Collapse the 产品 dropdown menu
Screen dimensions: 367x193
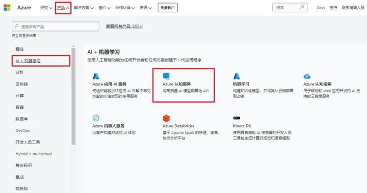pyautogui.click(x=63, y=8)
